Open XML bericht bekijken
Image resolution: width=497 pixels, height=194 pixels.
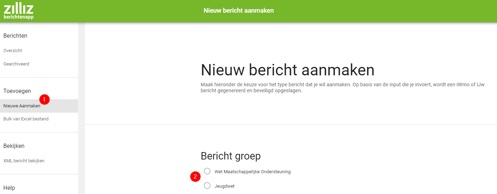click(24, 161)
